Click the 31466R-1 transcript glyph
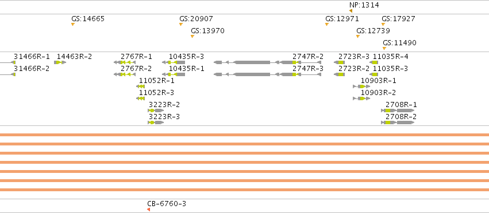The width and height of the screenshot is (489, 213). tap(8, 62)
